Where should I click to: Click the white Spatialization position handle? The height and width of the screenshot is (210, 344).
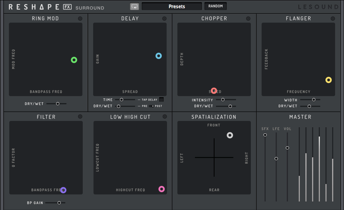[x=230, y=135]
